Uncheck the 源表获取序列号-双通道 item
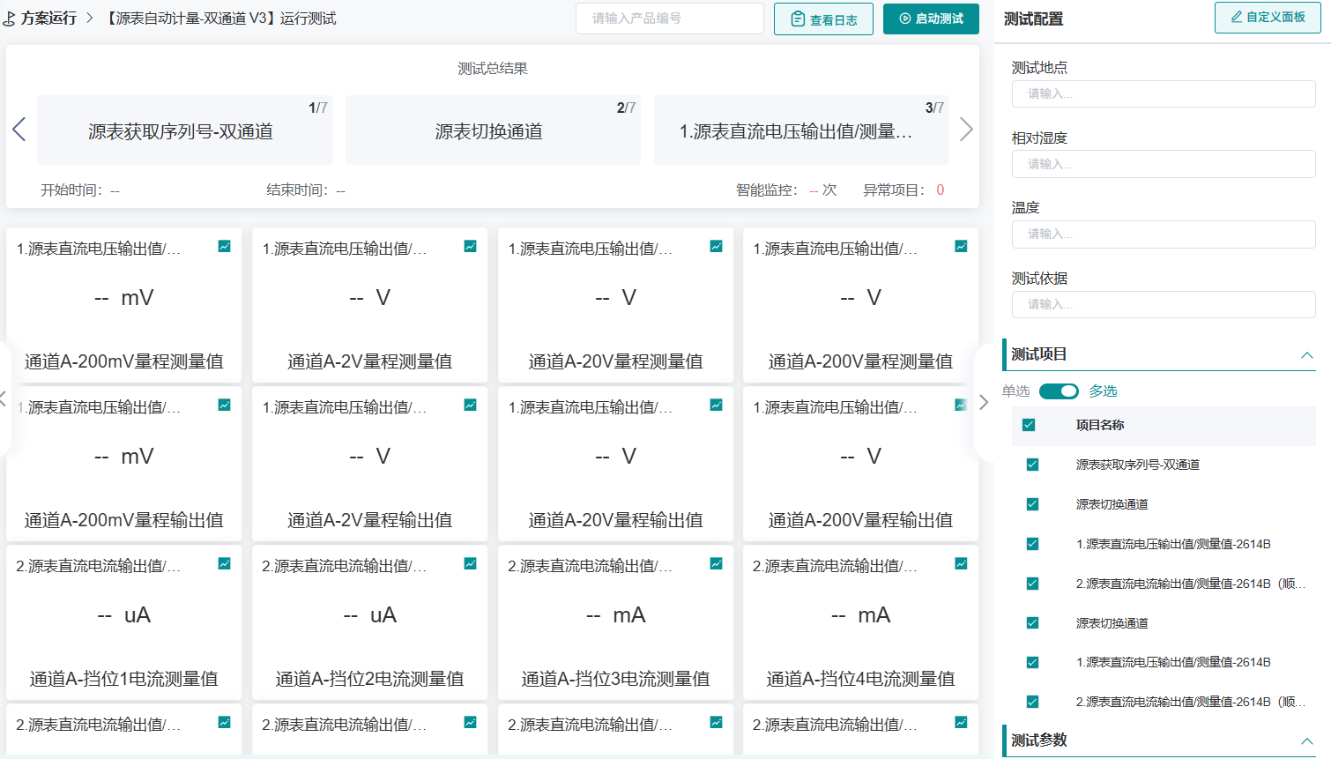1331x759 pixels. [1032, 465]
